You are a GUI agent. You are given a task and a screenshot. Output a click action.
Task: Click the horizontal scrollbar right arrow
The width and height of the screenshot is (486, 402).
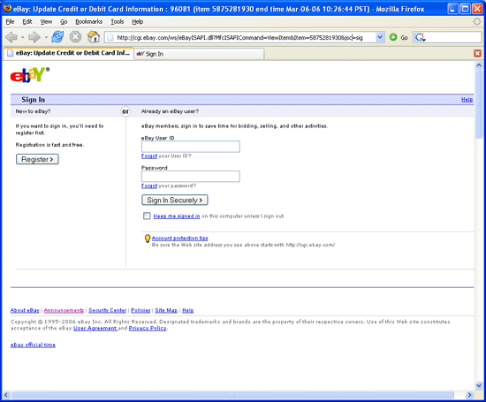(469, 395)
